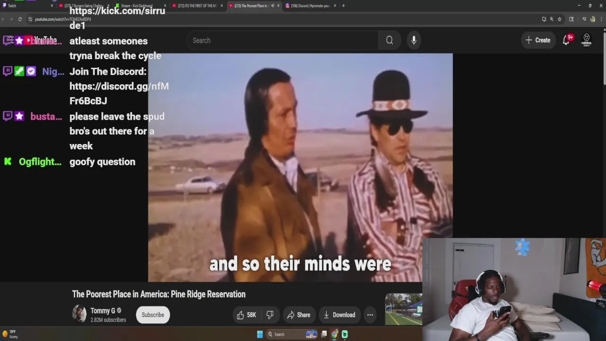Click the YouTube search input field

[283, 40]
